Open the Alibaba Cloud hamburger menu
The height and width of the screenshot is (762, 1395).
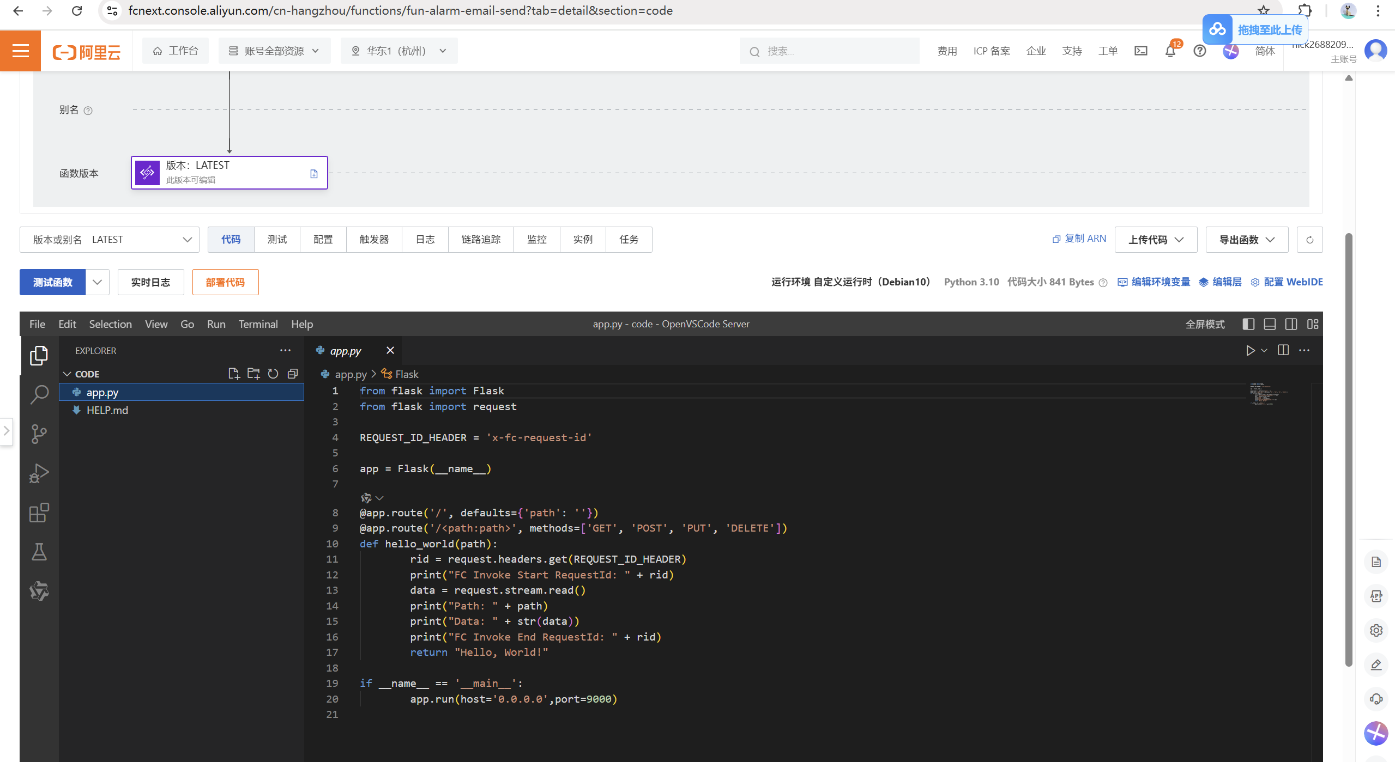pos(20,51)
